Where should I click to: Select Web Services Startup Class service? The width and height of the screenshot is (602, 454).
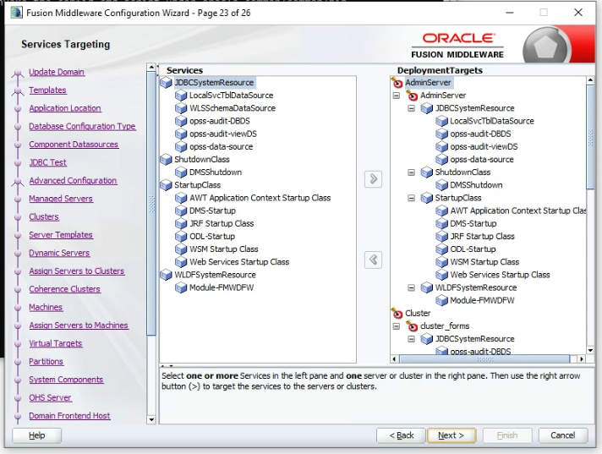coord(239,262)
